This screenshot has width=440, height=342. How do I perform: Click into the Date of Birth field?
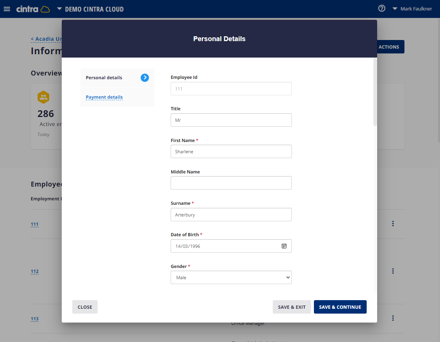coord(231,246)
